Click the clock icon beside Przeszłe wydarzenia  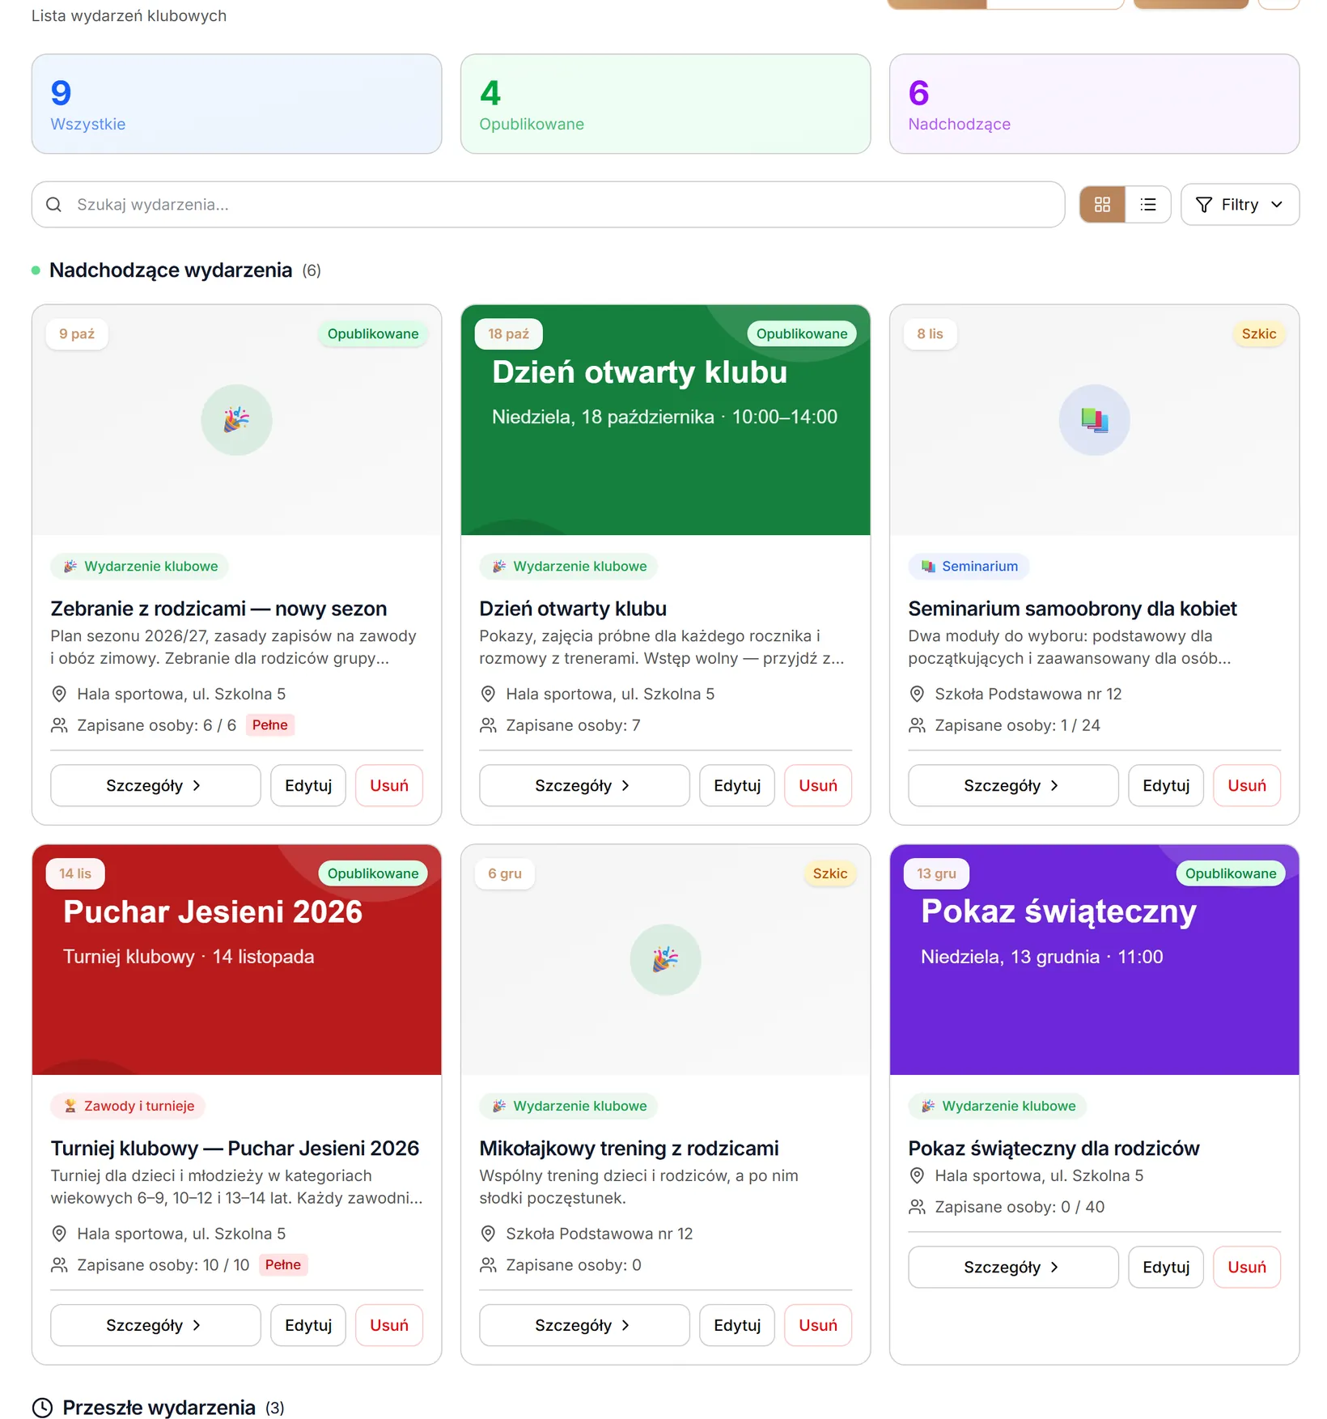[x=42, y=1408]
